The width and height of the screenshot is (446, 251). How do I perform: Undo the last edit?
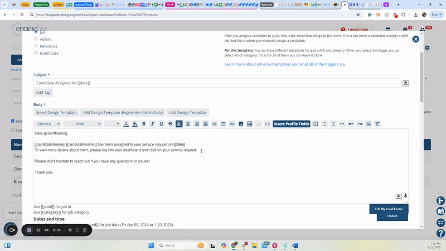click(351, 124)
